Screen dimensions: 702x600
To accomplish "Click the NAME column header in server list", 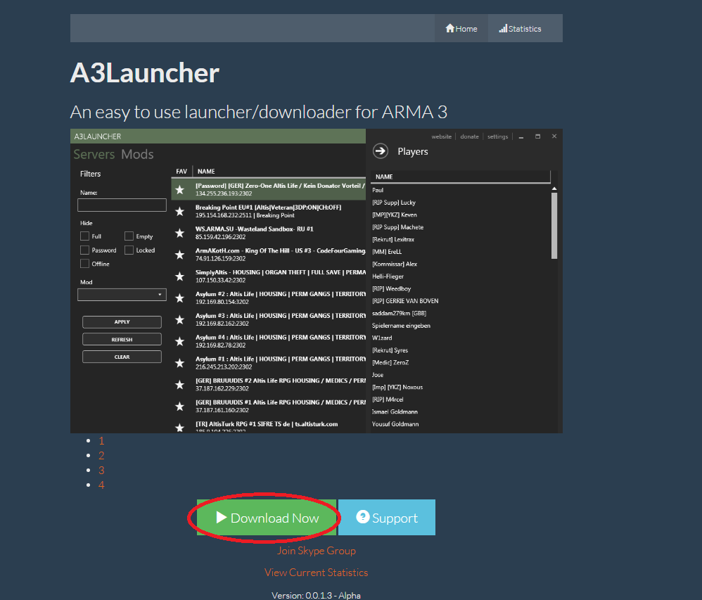I will click(206, 172).
